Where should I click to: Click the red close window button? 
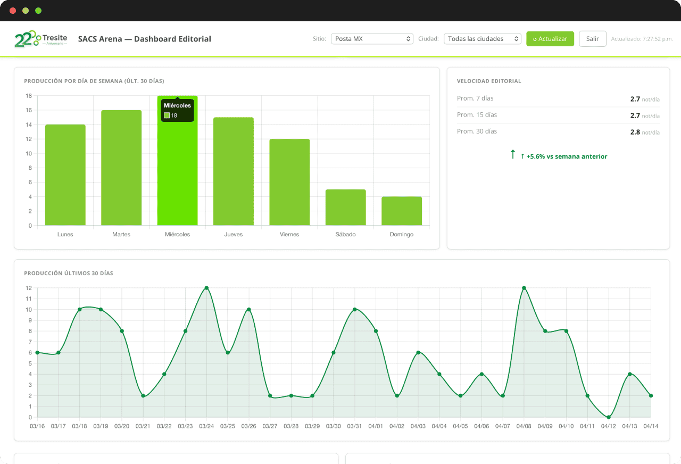pos(13,11)
